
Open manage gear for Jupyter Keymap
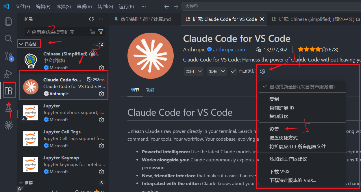[101, 172]
